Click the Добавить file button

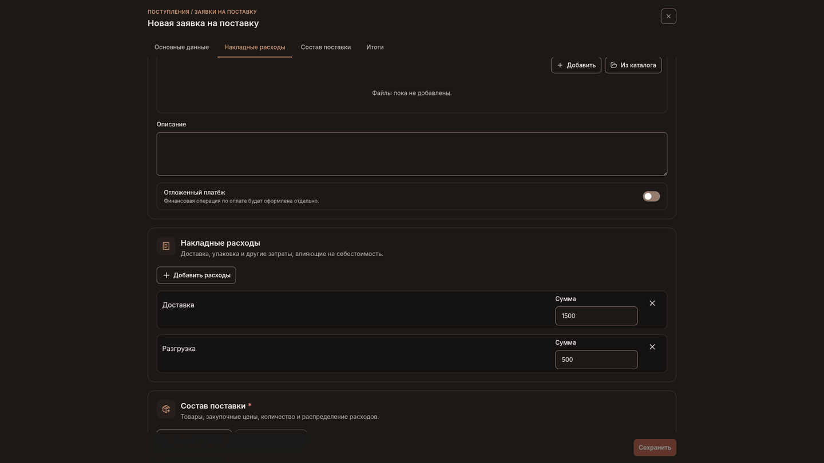coord(576,65)
